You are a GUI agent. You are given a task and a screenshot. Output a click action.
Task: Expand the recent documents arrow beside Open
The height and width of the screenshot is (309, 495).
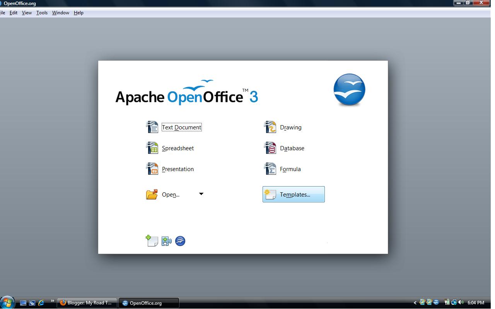pyautogui.click(x=201, y=194)
